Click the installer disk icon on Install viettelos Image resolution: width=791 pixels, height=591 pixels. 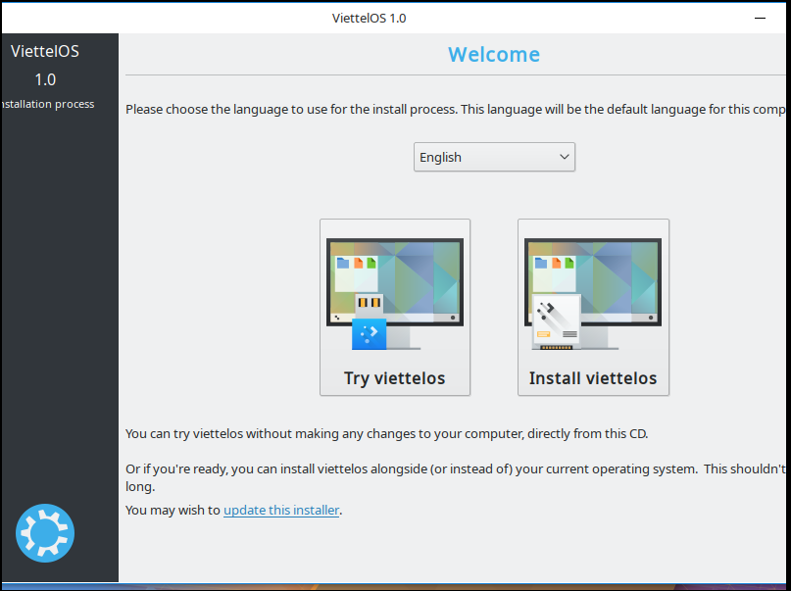point(557,322)
